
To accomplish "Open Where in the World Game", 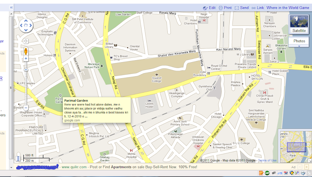I will [288, 8].
